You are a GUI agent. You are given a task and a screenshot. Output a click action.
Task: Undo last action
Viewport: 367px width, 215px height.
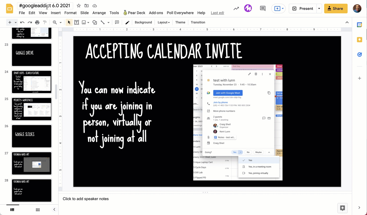[x=22, y=22]
